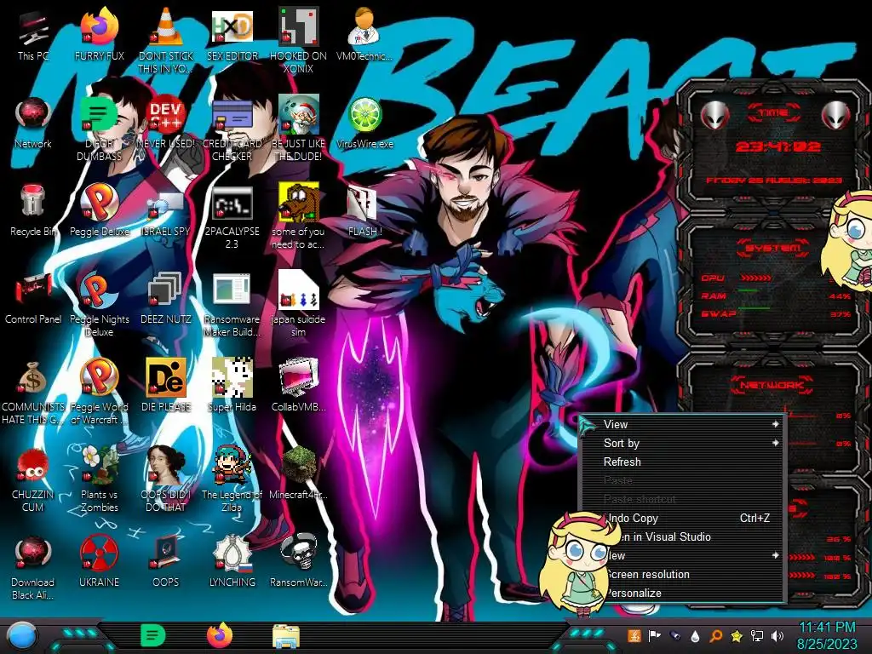Screen dimensions: 872x654
Task: Select The Legend of Zilda shortcut
Action: click(x=232, y=479)
